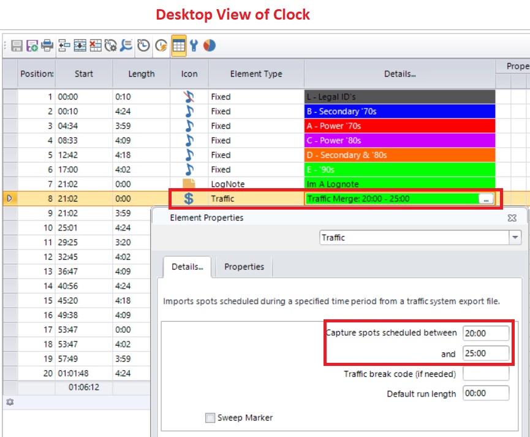Viewport: 530px width, 437px height.
Task: Save the current clock layout
Action: coord(17,45)
